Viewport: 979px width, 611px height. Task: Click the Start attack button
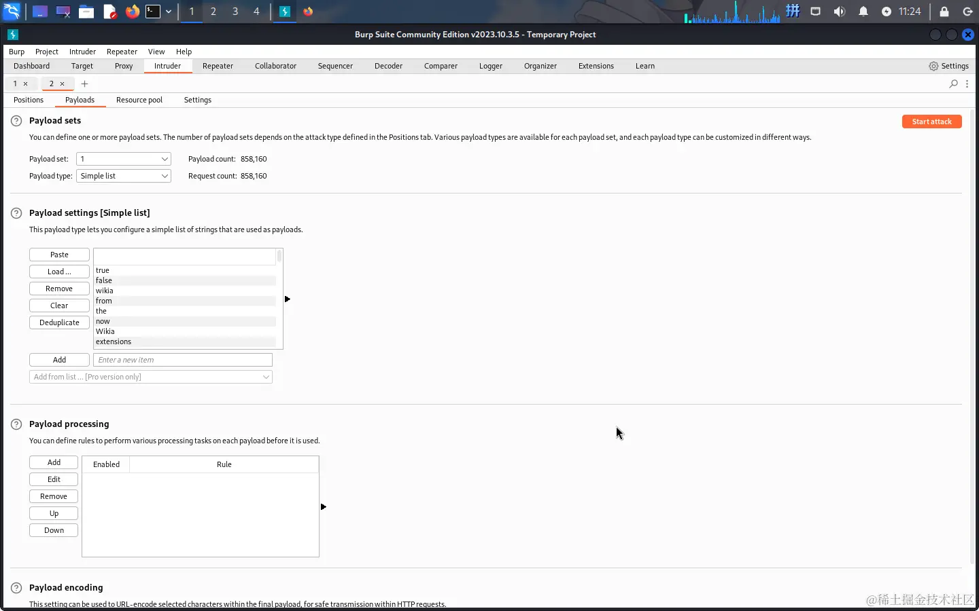(932, 122)
